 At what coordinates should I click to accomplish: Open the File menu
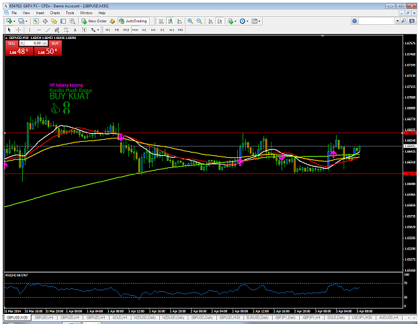[14, 13]
